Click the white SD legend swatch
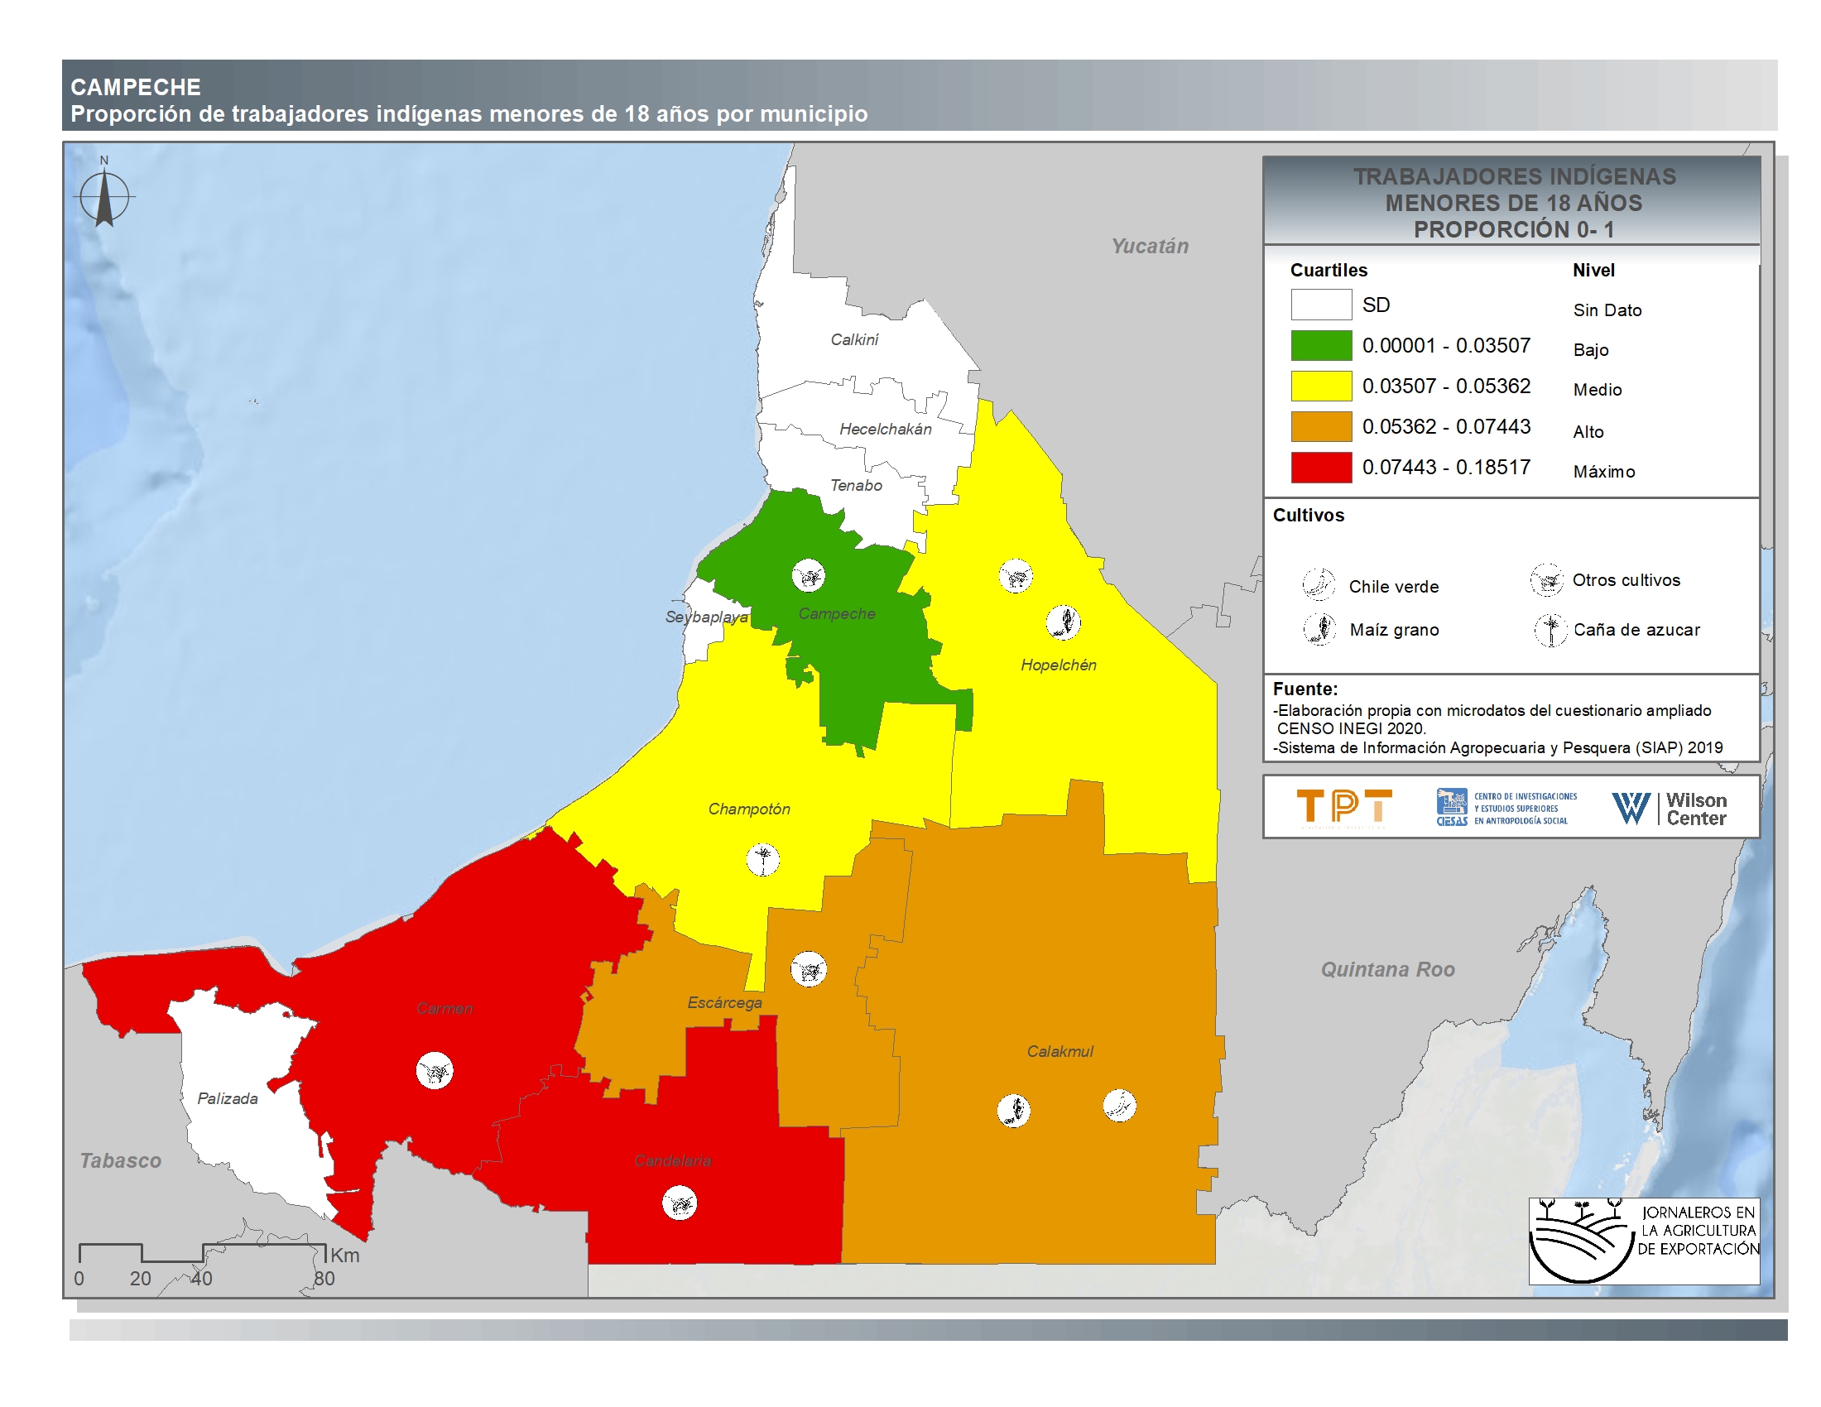Image resolution: width=1821 pixels, height=1407 pixels. pos(1321,305)
